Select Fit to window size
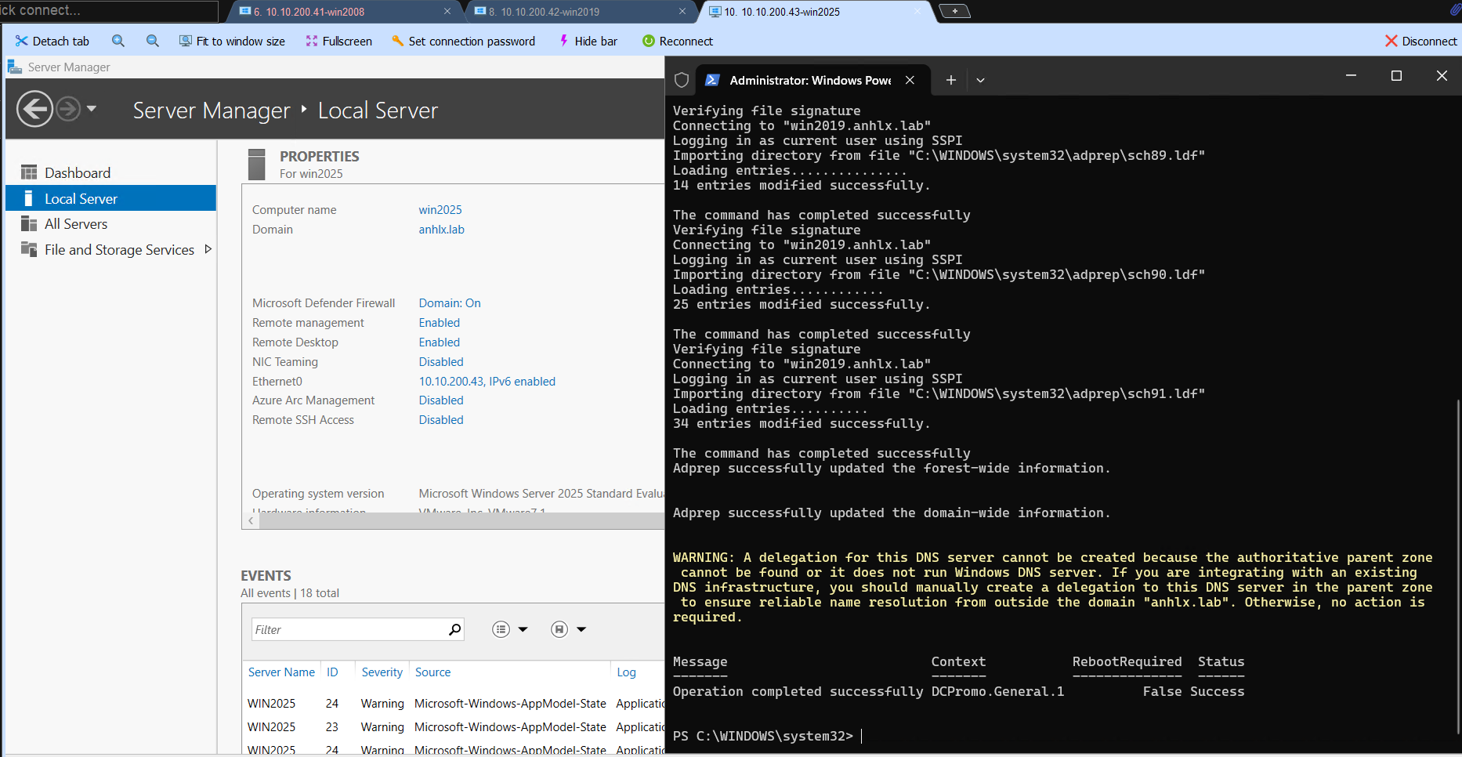1462x757 pixels. point(232,41)
